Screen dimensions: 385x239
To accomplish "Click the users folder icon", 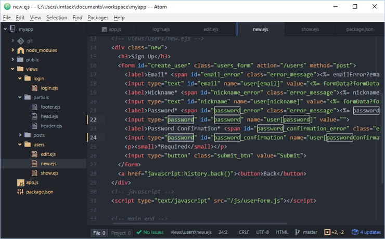I will [x=28, y=144].
